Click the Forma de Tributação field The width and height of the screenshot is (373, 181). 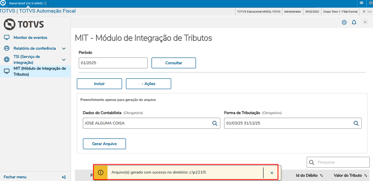(x=293, y=123)
